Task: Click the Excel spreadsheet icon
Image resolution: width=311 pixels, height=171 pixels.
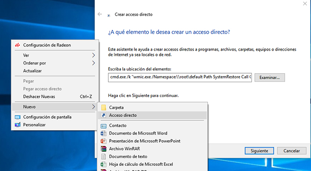Action: click(104, 164)
